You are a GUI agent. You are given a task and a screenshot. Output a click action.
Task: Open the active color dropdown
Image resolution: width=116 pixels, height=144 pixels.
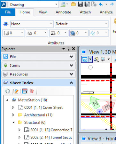pos(14,33)
